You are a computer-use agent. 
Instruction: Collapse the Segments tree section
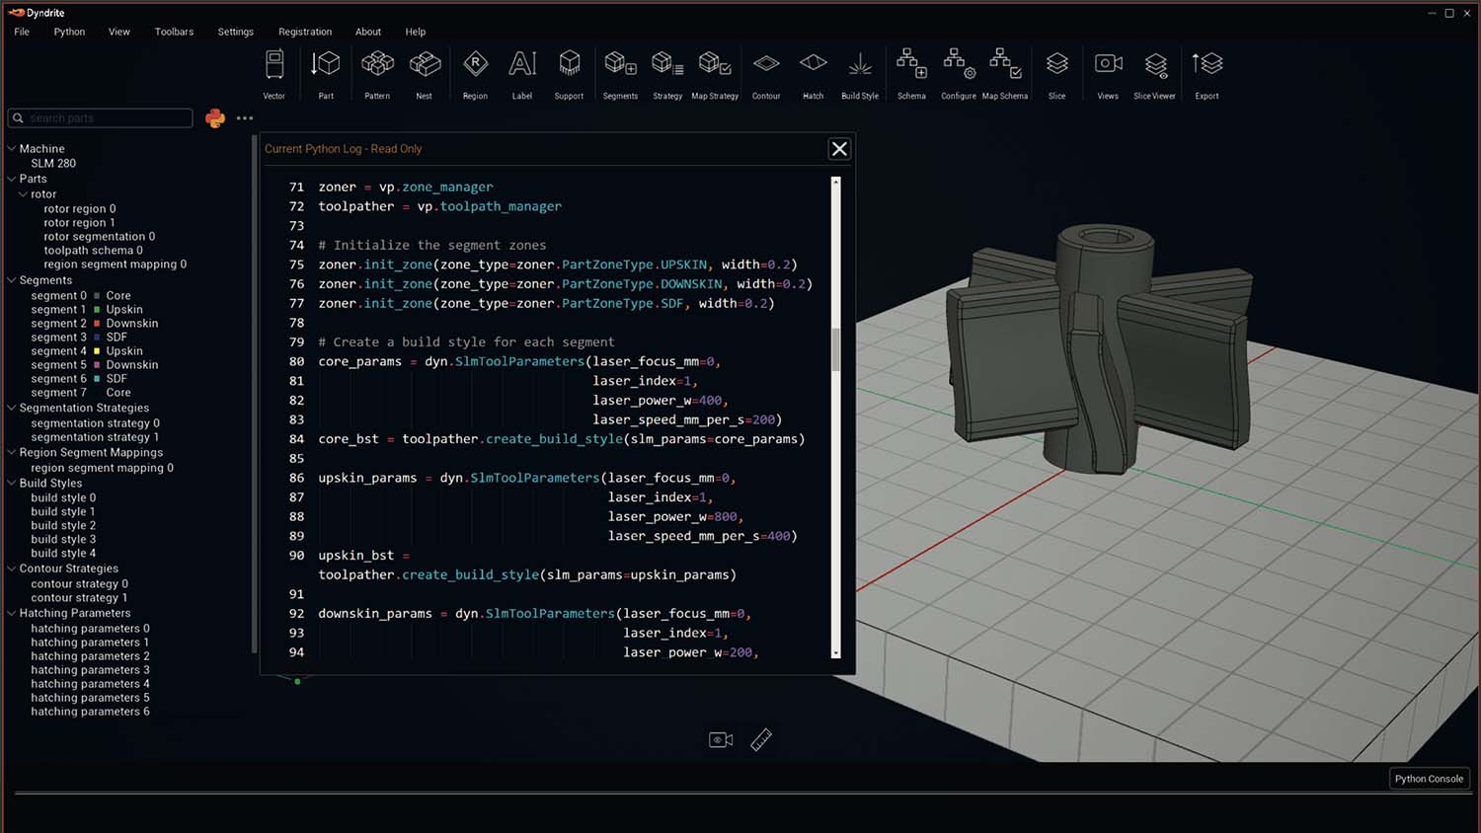pyautogui.click(x=12, y=280)
